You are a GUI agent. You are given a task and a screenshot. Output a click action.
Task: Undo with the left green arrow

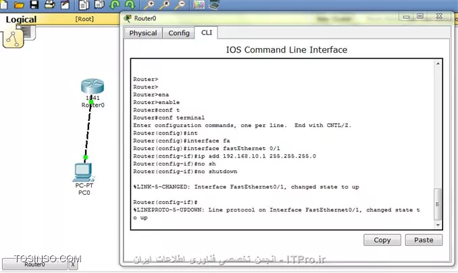[x=115, y=4]
